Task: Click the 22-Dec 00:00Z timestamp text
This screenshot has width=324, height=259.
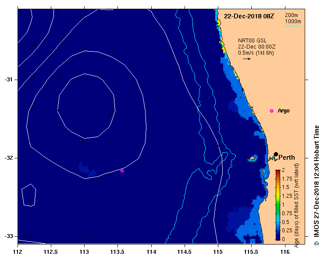Action: click(256, 47)
